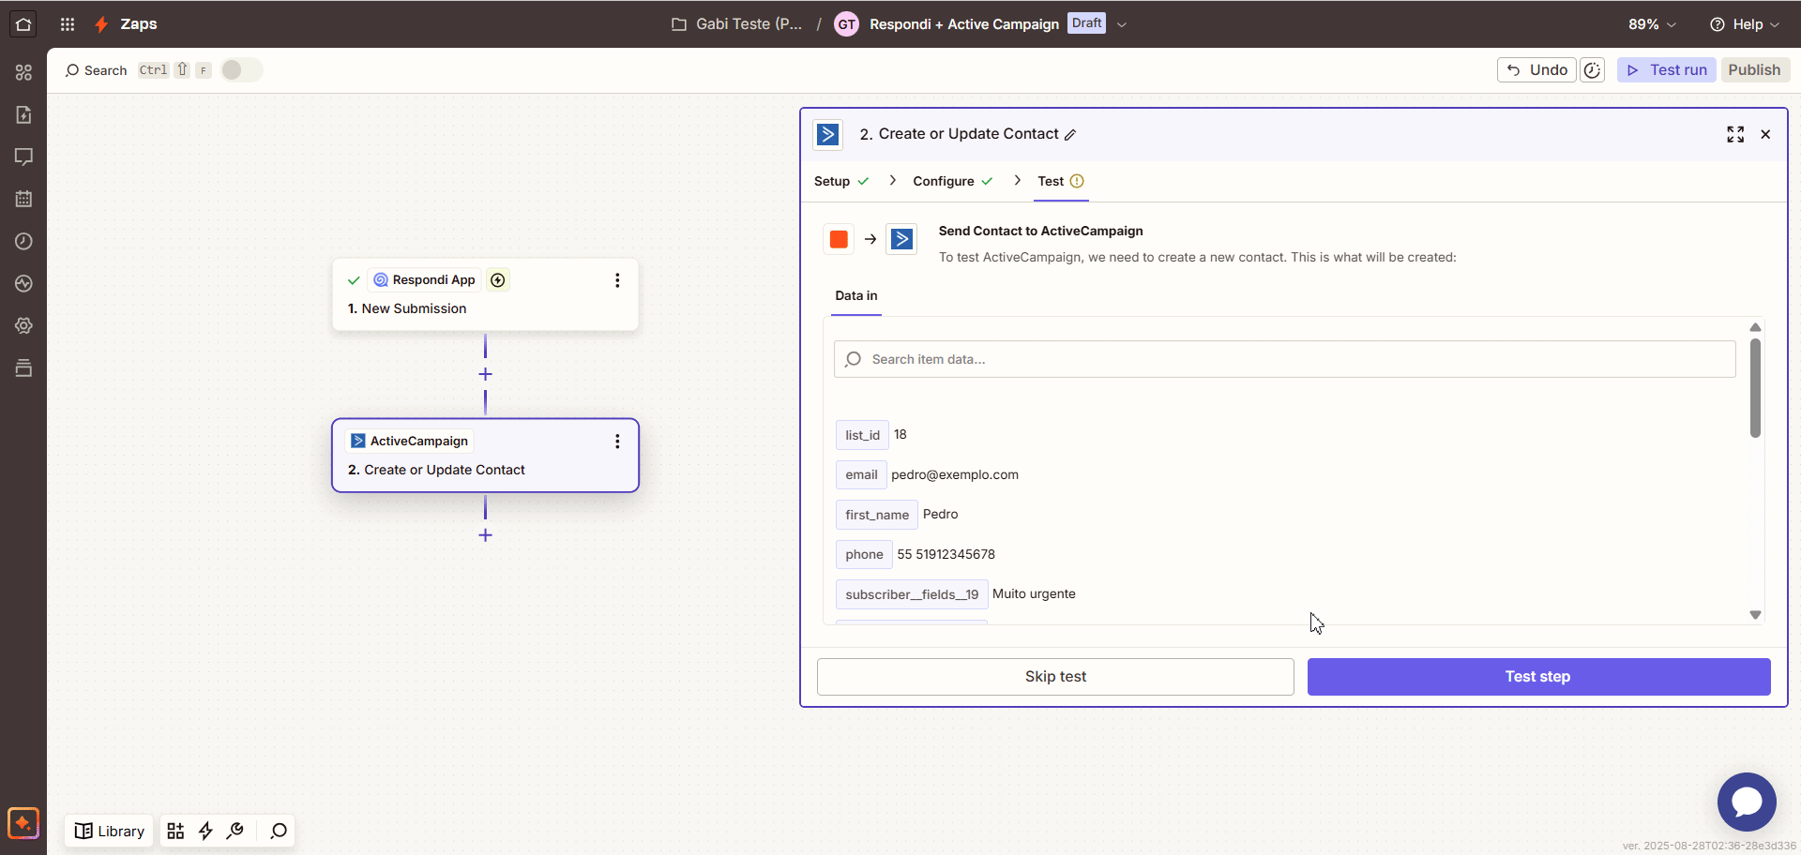This screenshot has height=855, width=1801.
Task: Open the Library button
Action: click(110, 831)
